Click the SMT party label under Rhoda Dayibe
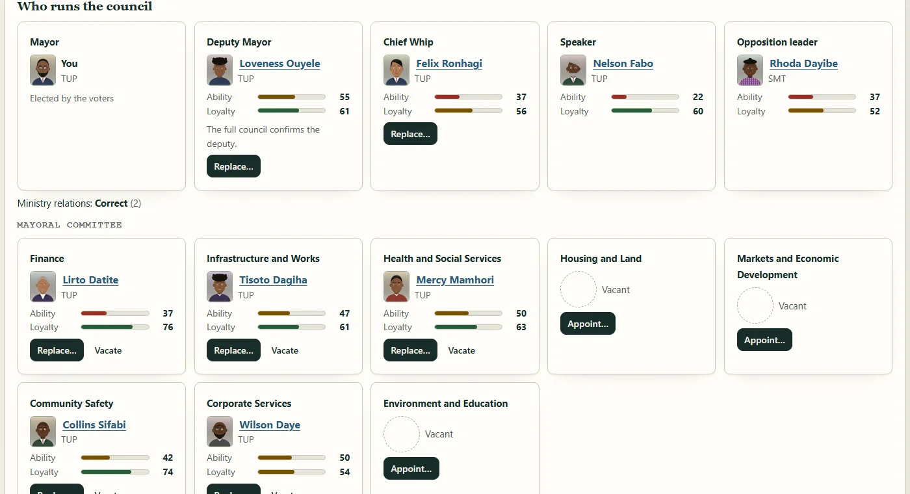The width and height of the screenshot is (910, 494). click(x=777, y=79)
